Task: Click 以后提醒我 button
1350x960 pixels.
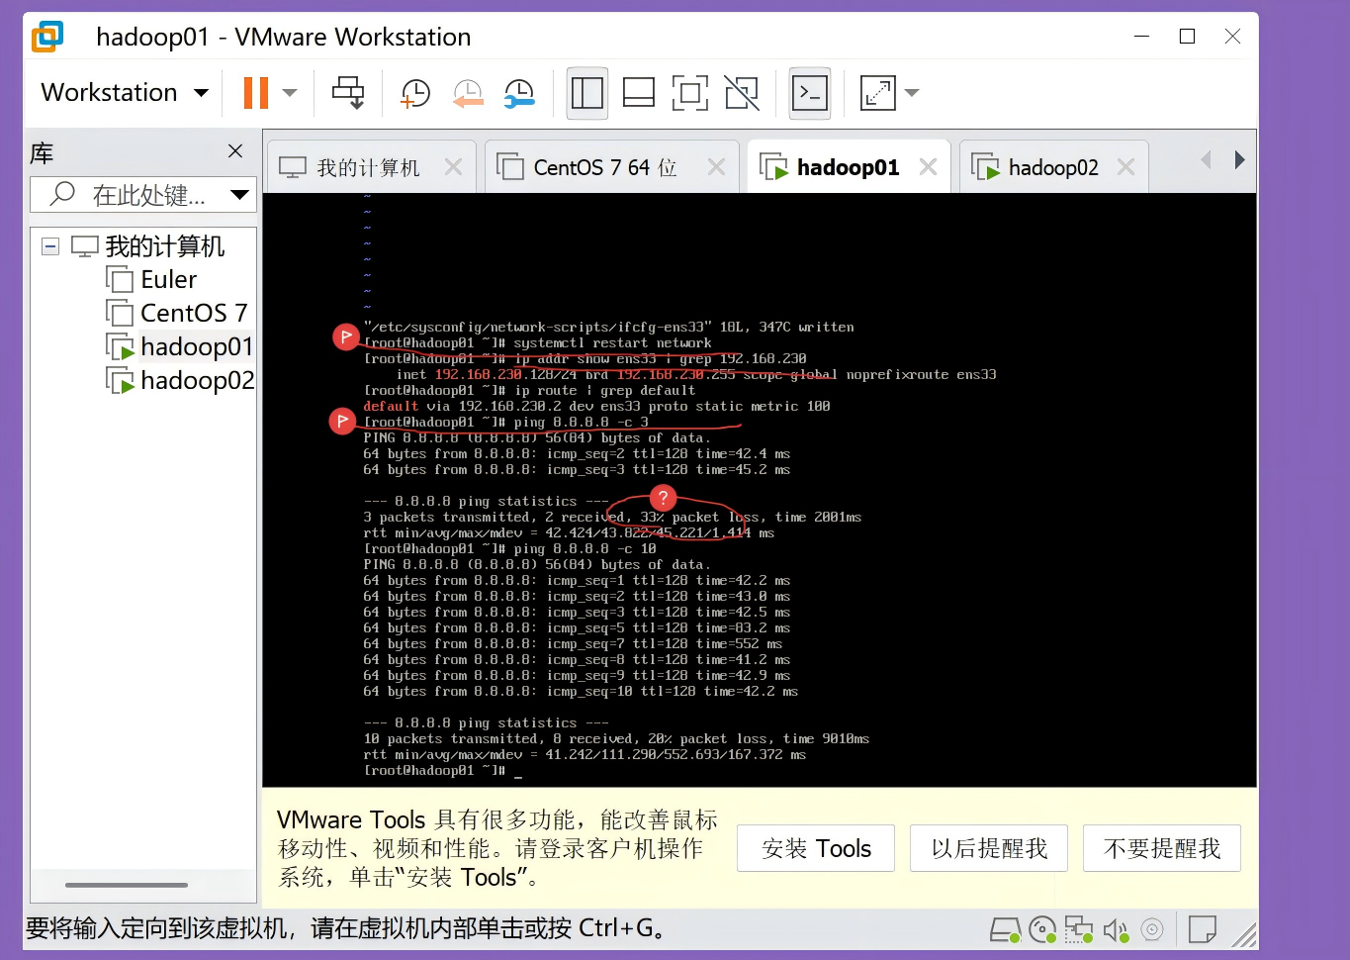Action: click(x=989, y=848)
